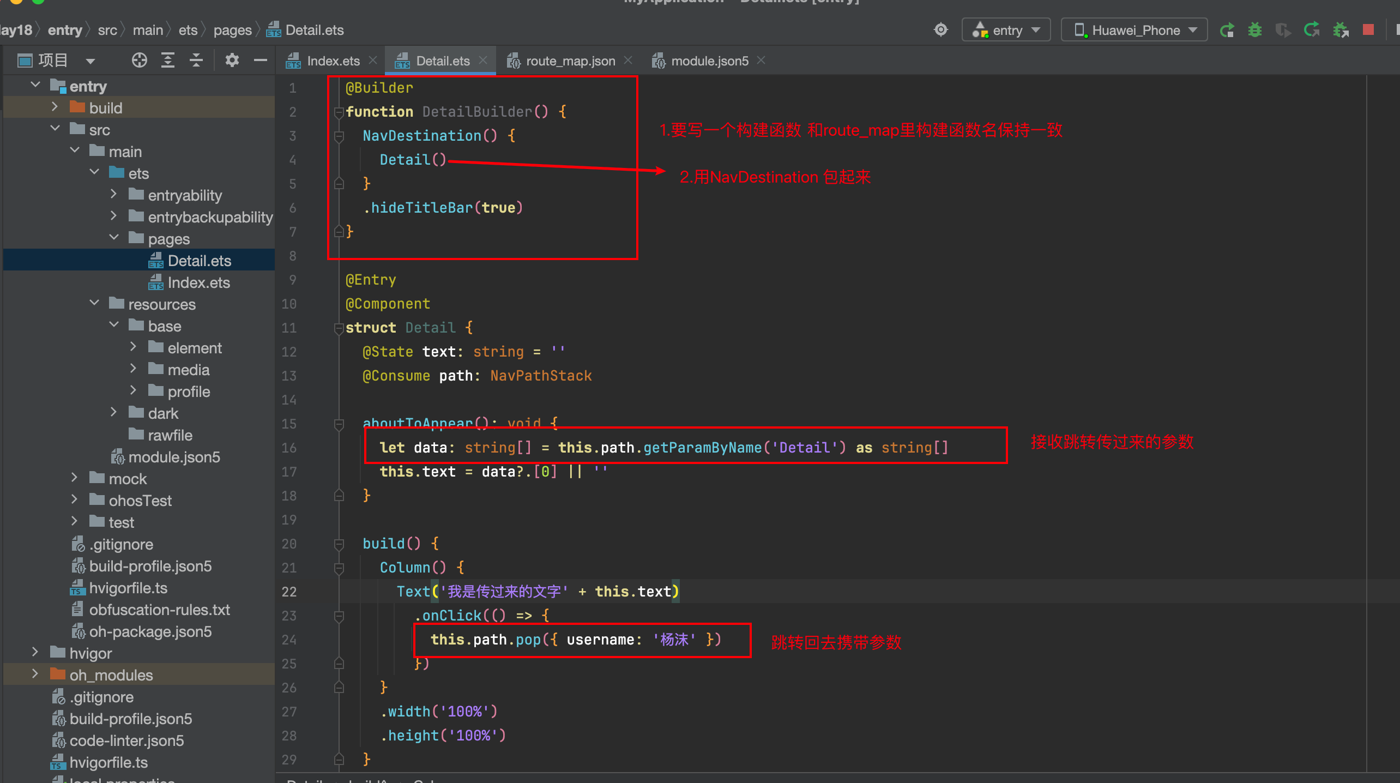This screenshot has height=783, width=1400.
Task: Click collapse all icon in project panel
Action: point(196,60)
